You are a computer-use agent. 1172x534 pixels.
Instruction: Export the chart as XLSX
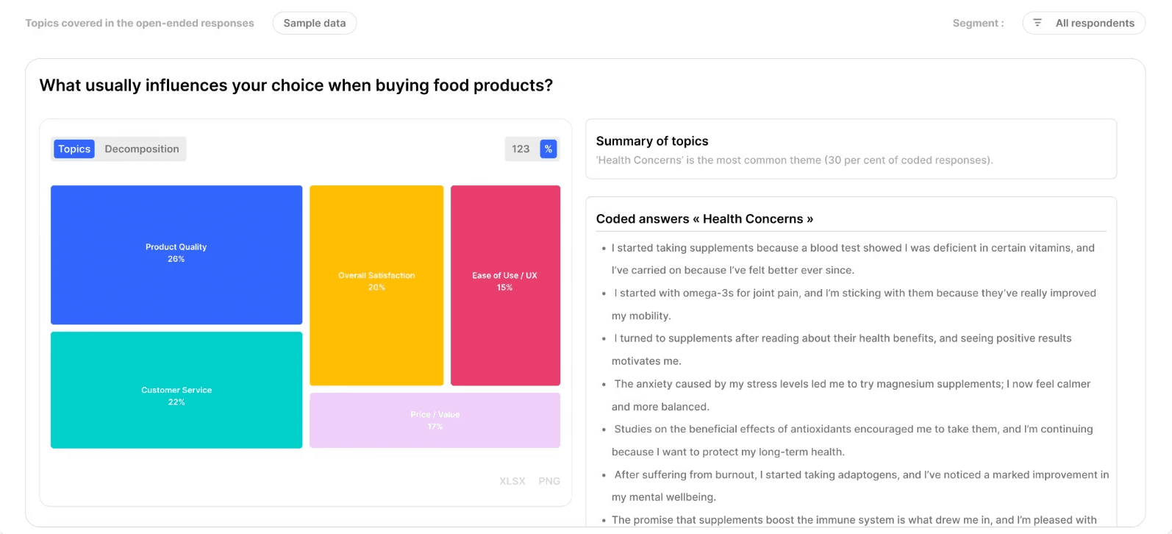pyautogui.click(x=512, y=481)
